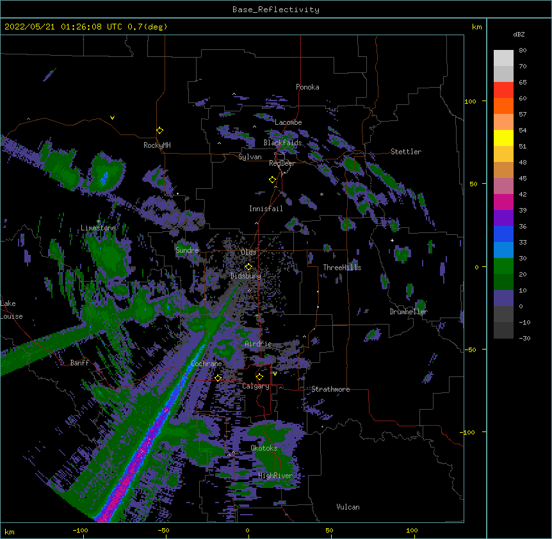Click the ThreeHills label
Viewport: 552px width, 539px height.
pyautogui.click(x=342, y=268)
